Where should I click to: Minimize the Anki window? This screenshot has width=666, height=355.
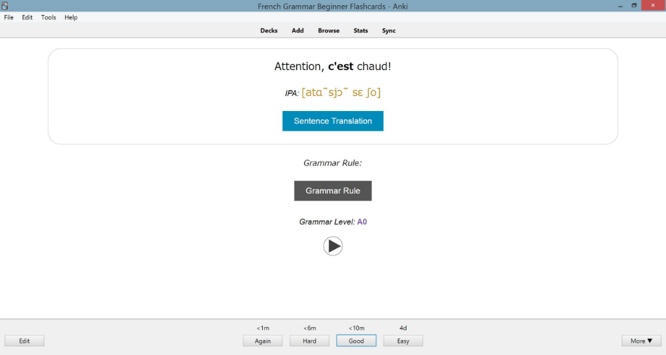click(x=620, y=6)
